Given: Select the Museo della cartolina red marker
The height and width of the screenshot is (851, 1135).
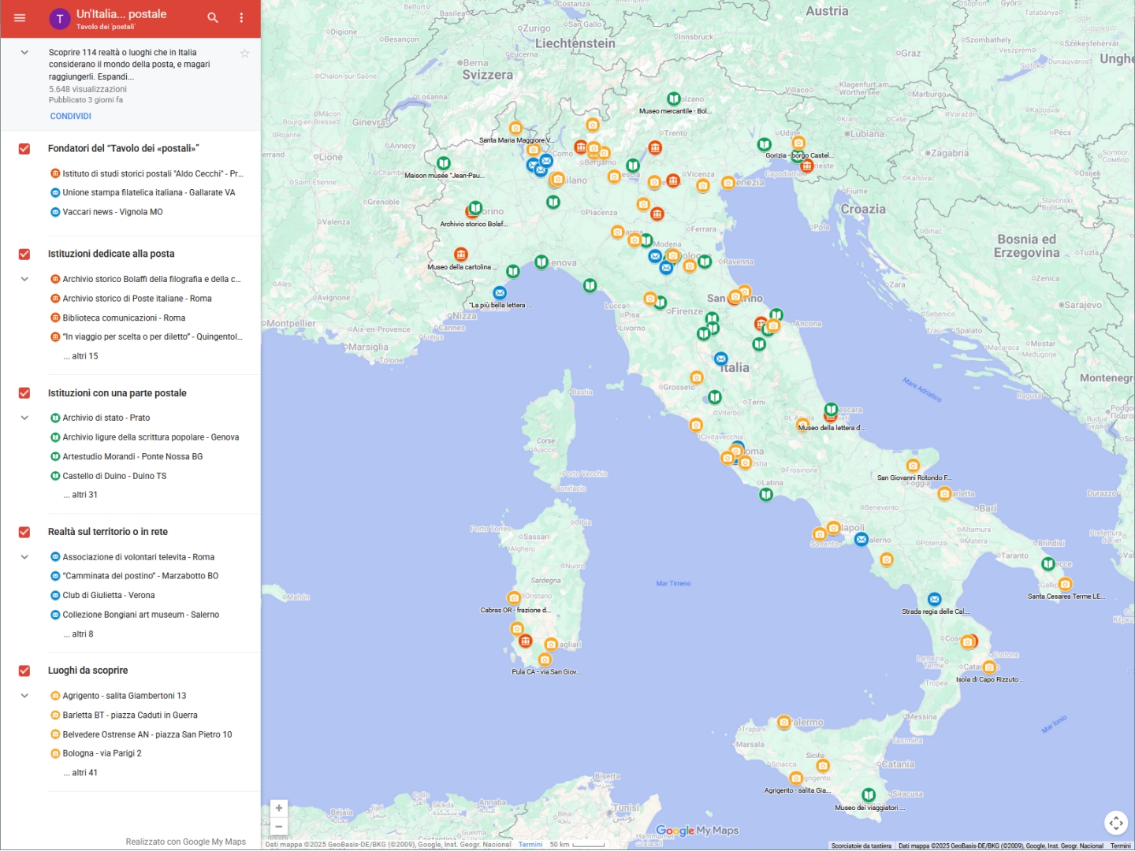Looking at the screenshot, I should [x=461, y=255].
